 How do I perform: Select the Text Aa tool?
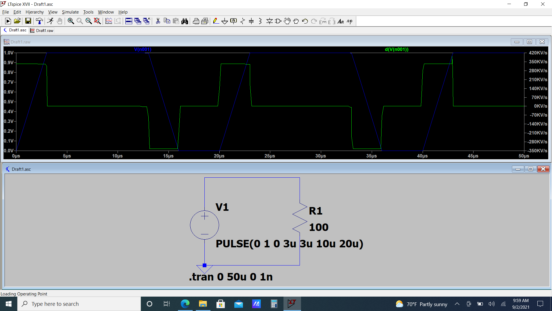coord(341,21)
